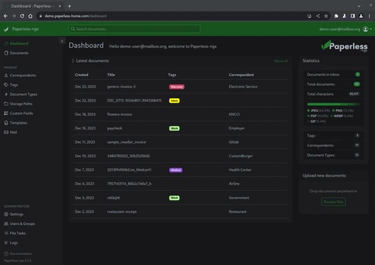Click the browser profile avatar icon
This screenshot has width=375, height=265.
(x=361, y=16)
